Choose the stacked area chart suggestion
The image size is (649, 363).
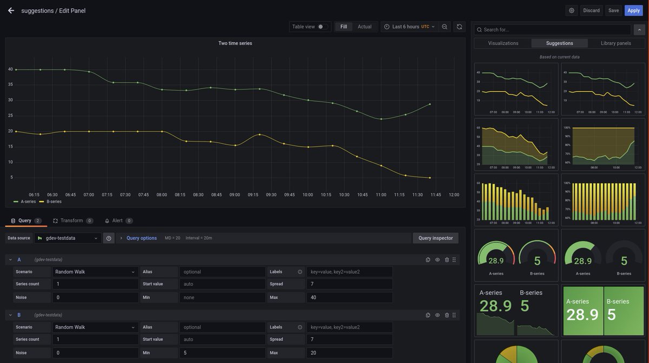tap(516, 144)
